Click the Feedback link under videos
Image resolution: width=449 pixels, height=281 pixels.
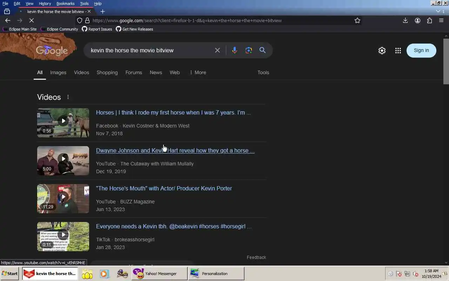click(256, 257)
